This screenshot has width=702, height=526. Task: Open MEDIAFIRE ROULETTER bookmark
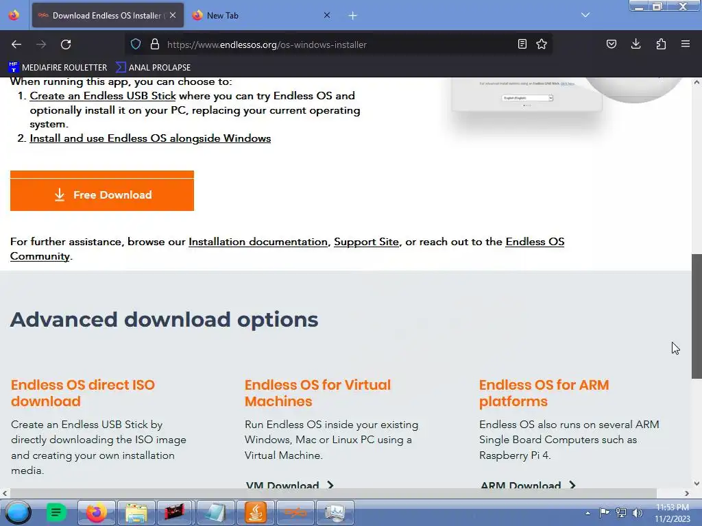(x=58, y=68)
